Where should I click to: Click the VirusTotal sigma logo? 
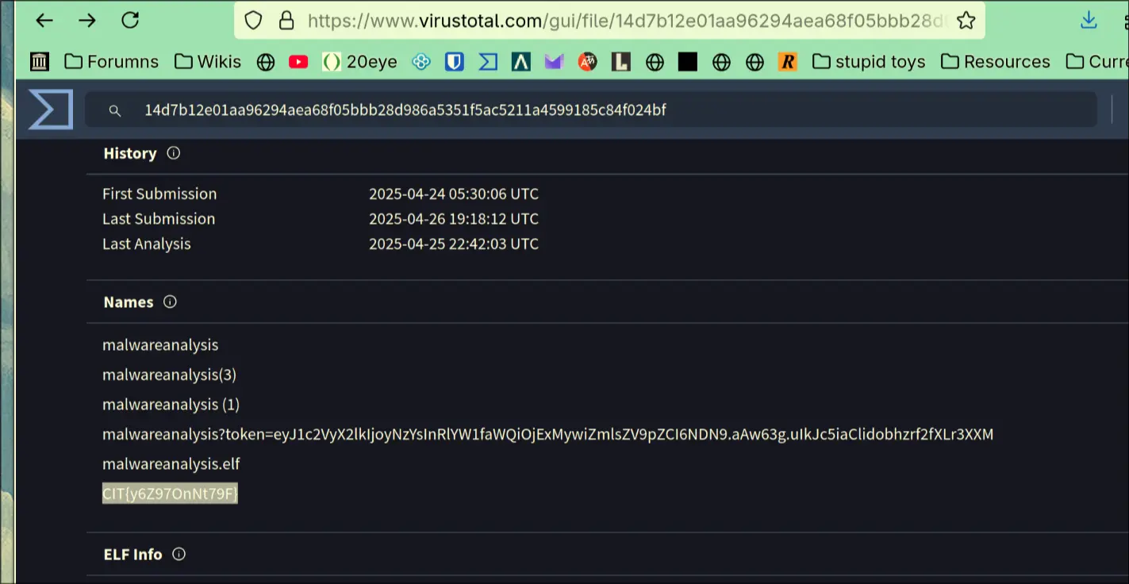(x=51, y=109)
